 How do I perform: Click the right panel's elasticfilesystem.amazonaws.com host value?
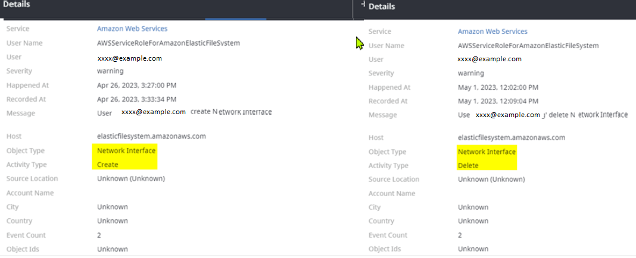pyautogui.click(x=512, y=138)
